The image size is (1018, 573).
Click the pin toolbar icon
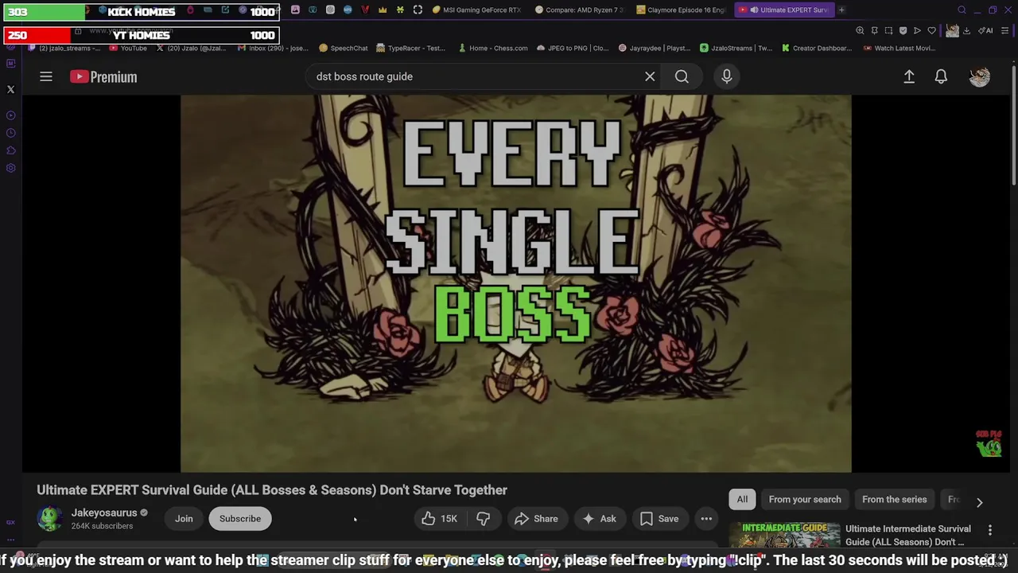pos(874,30)
